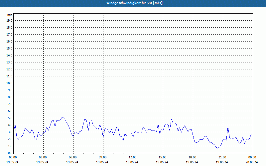
Task: Select the '18,0' y-axis label
Action: (x=10, y=28)
